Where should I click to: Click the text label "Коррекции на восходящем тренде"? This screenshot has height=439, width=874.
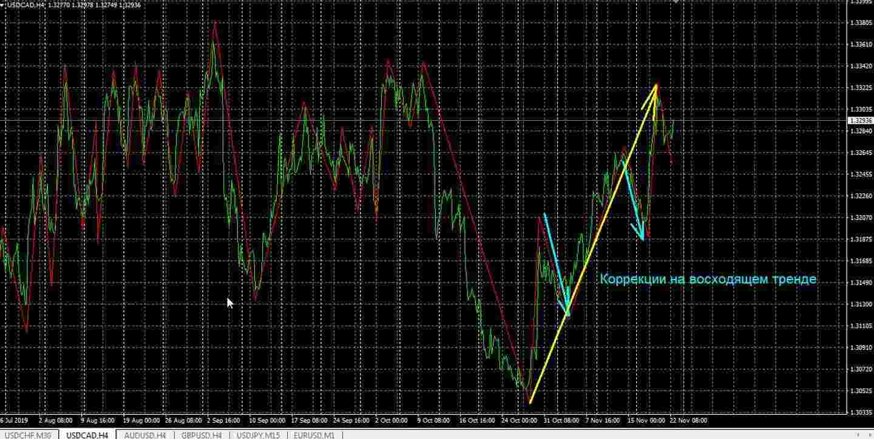[708, 280]
